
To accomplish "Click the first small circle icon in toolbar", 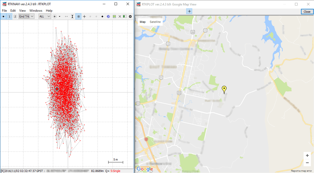I will [90, 16].
